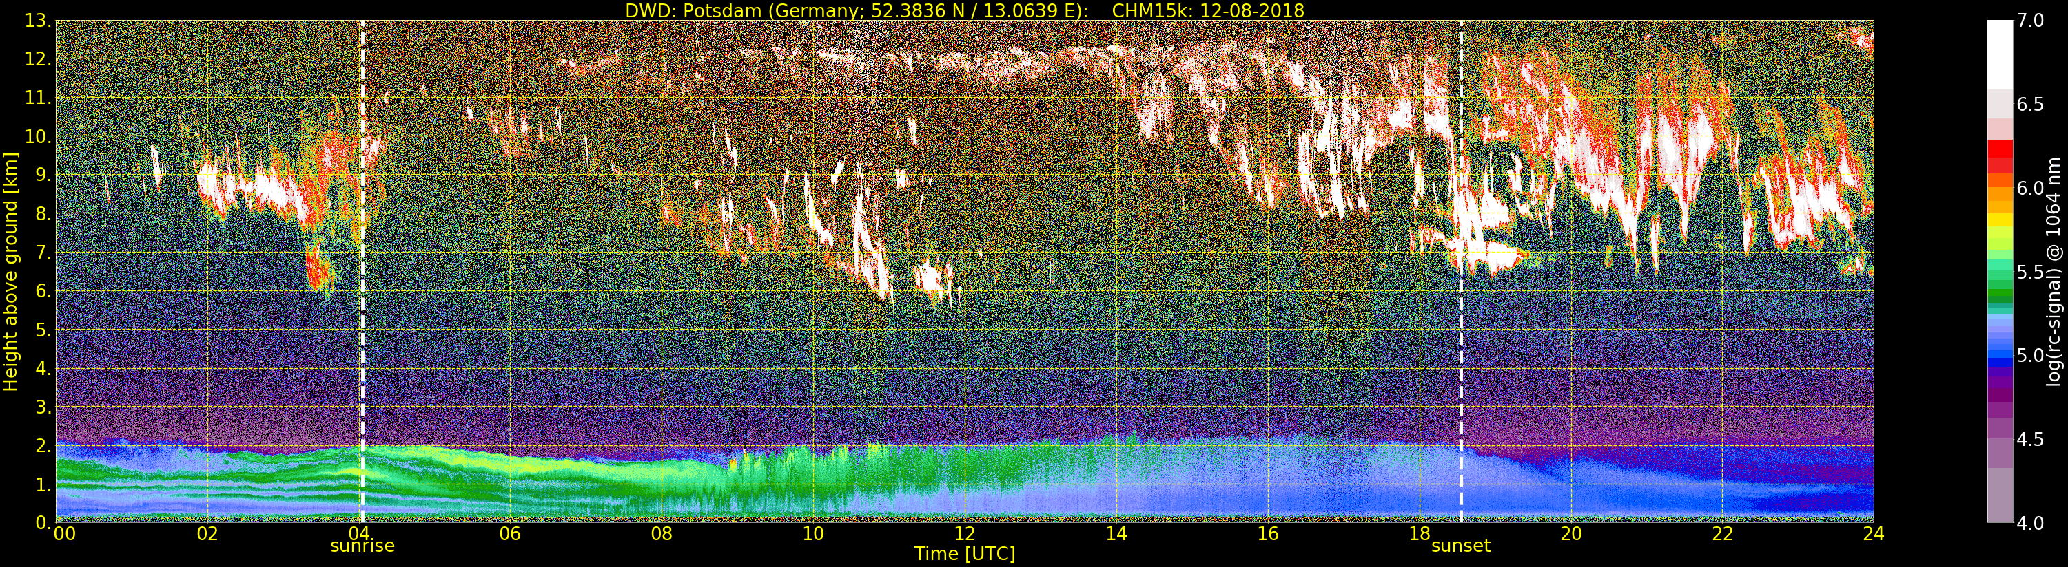Click the 'CHM15k: 12-08-2018' title text
Screen dimensions: 2068x567
[1208, 10]
